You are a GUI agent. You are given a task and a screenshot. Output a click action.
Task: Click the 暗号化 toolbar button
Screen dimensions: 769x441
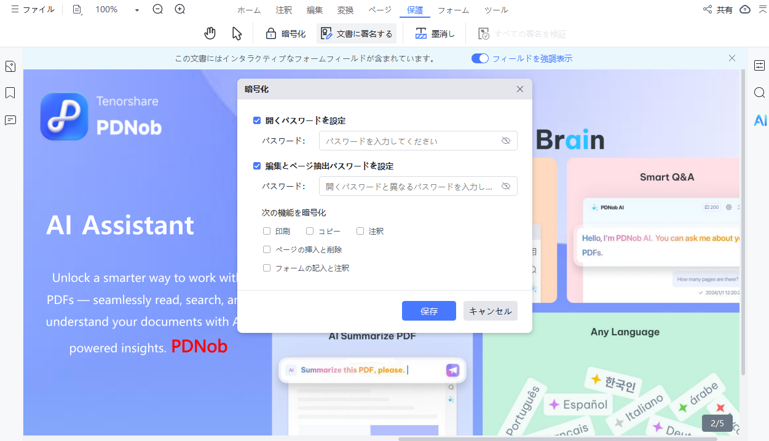tap(285, 34)
